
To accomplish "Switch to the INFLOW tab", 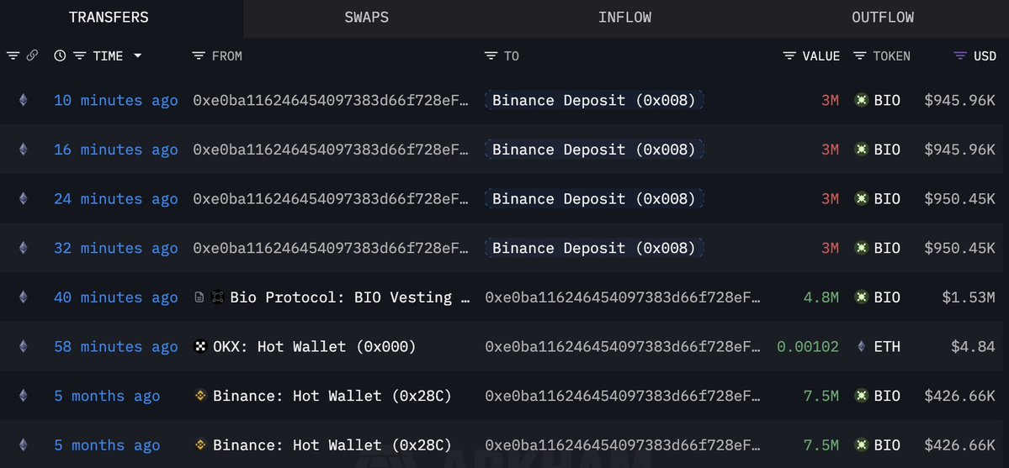I will click(624, 18).
